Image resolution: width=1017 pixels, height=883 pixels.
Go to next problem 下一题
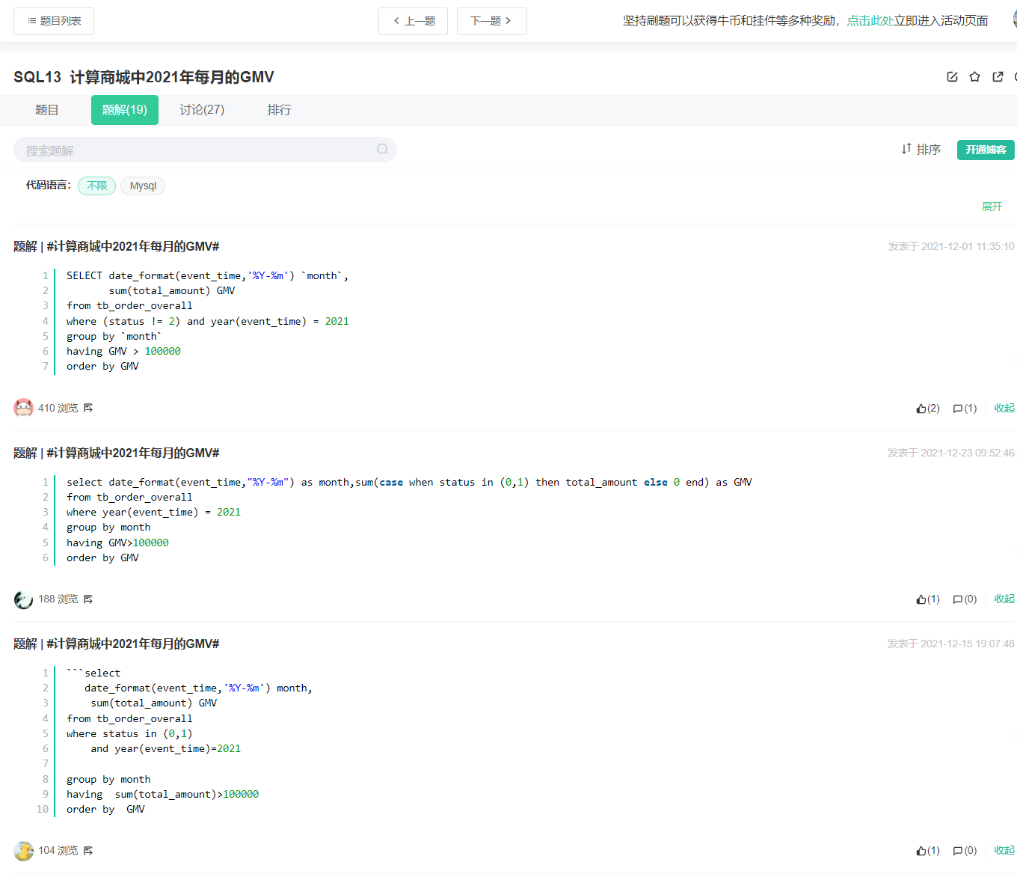click(491, 21)
